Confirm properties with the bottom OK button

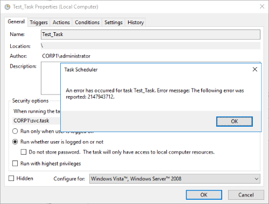(204, 195)
